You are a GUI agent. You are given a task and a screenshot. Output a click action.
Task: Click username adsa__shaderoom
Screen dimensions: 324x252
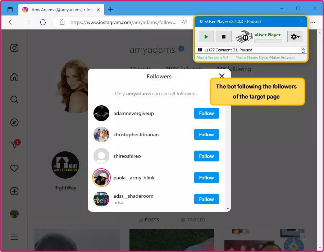coord(133,196)
